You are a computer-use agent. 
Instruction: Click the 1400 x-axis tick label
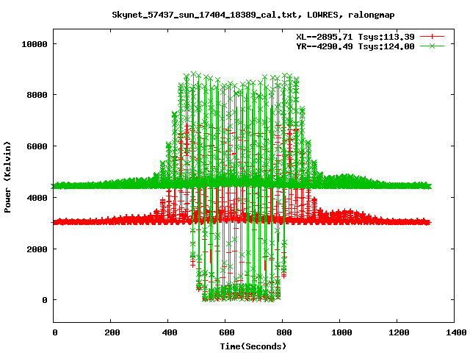(x=456, y=332)
